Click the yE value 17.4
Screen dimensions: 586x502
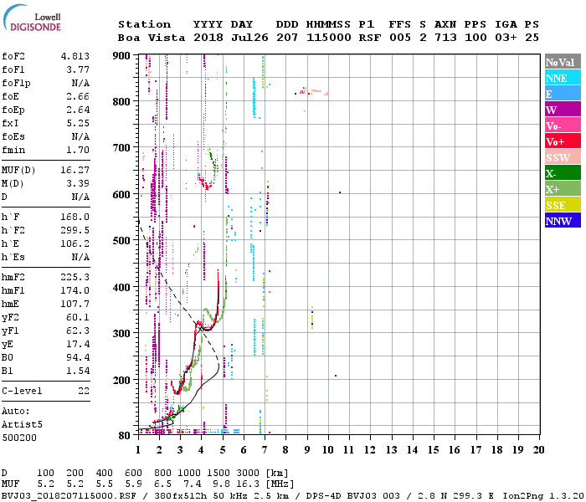[x=78, y=344]
